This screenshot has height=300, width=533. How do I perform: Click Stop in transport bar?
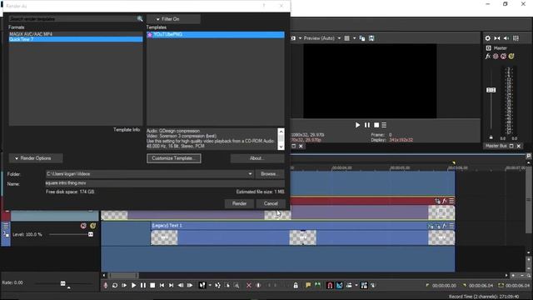(152, 285)
